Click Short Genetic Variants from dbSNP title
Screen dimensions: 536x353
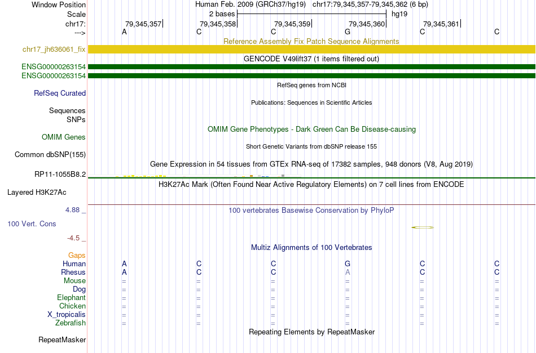[x=311, y=146]
